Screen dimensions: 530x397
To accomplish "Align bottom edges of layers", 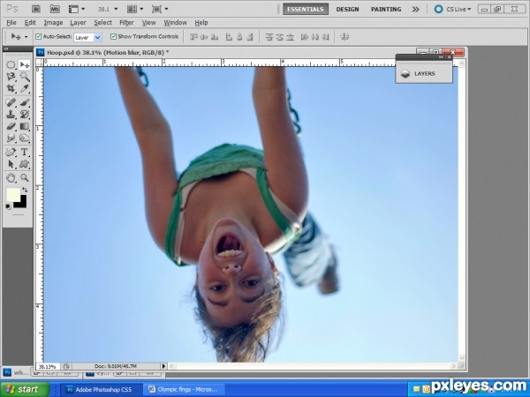I will (215, 37).
